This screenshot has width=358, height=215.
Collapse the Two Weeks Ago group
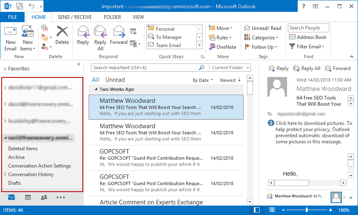(96, 89)
